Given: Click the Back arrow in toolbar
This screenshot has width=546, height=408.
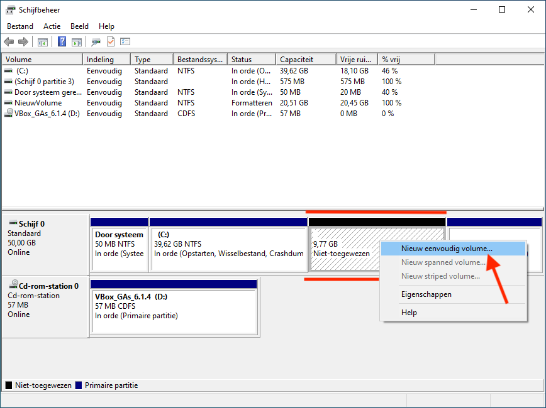Looking at the screenshot, I should [9, 42].
